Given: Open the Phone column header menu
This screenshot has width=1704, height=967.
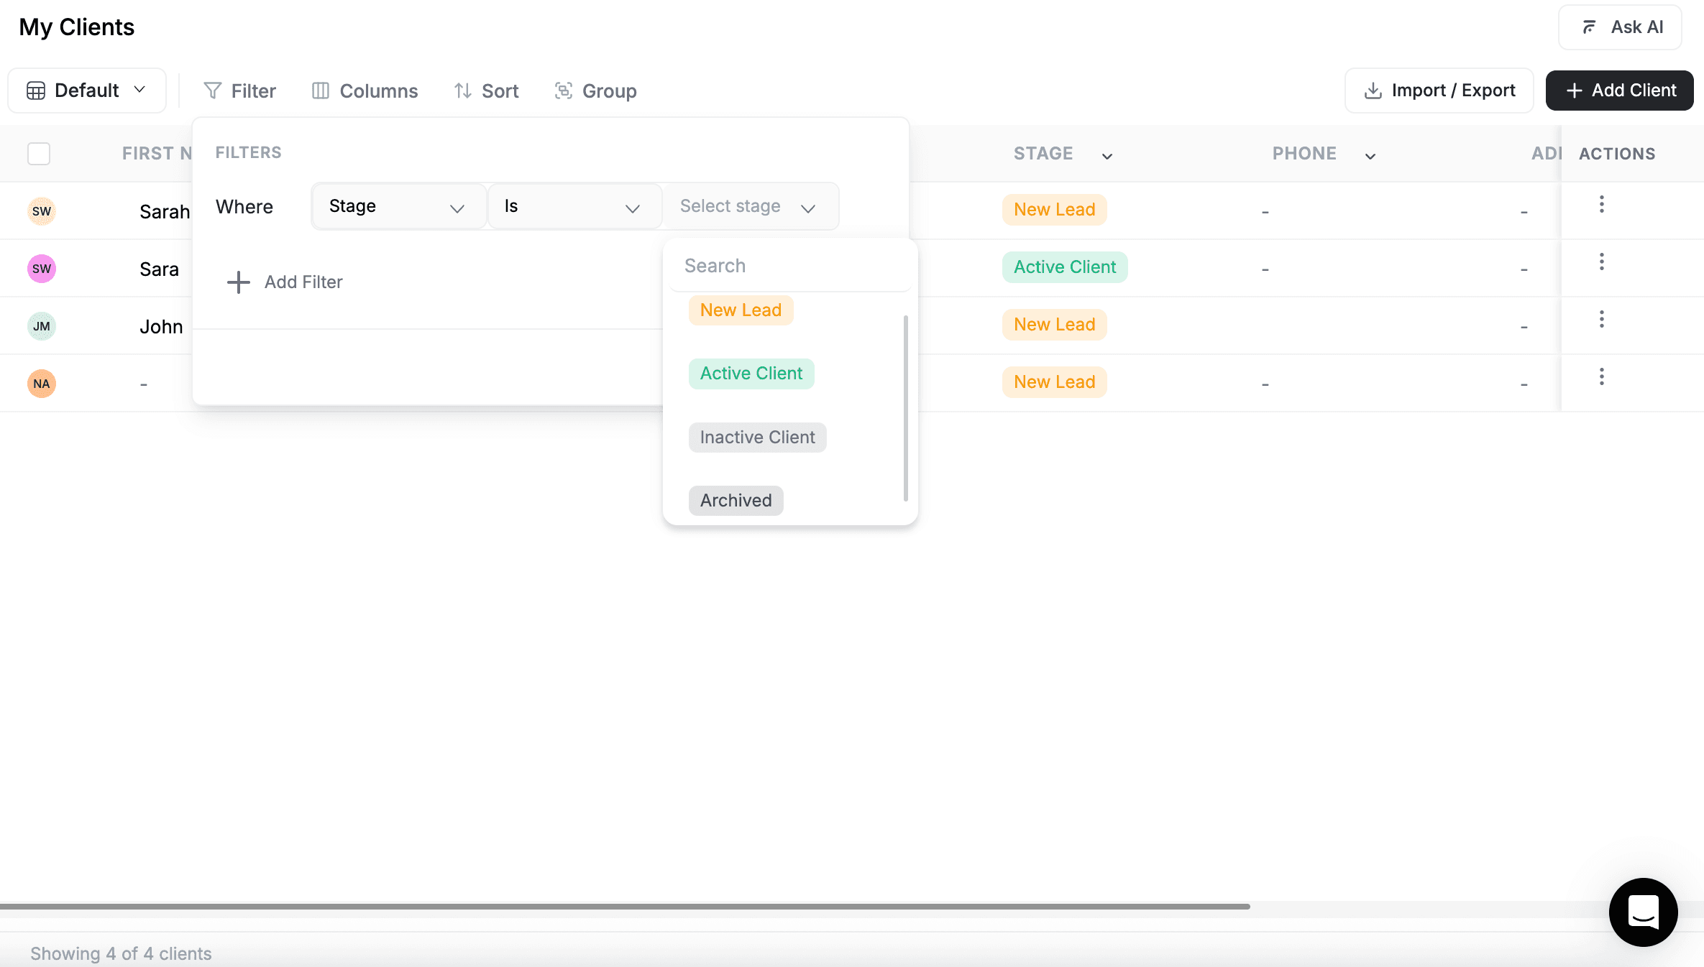Looking at the screenshot, I should [1370, 155].
